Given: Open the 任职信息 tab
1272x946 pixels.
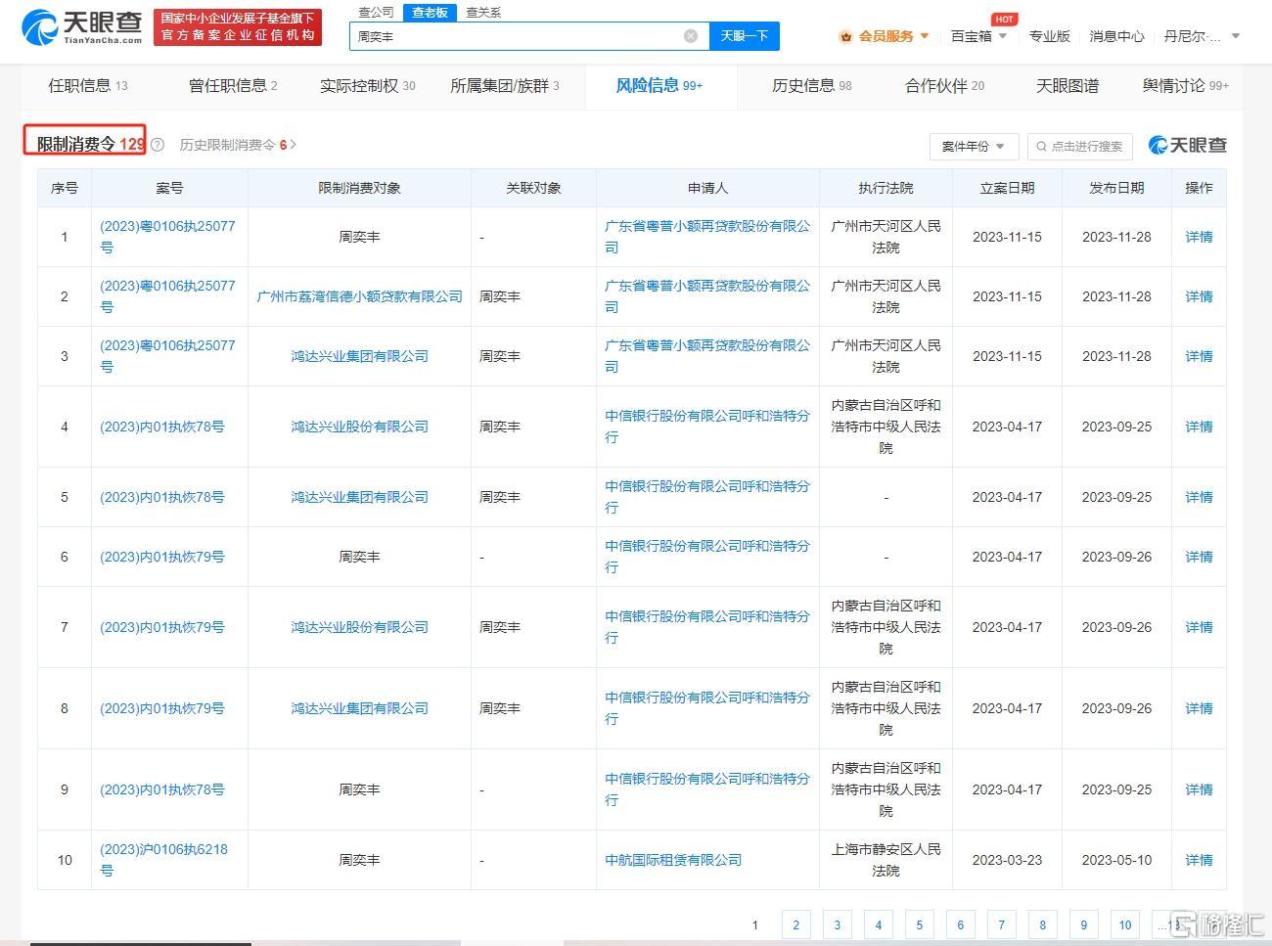Looking at the screenshot, I should 87,86.
